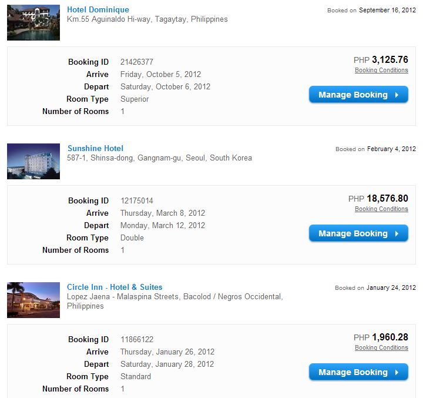Open the Hotel Dominique name link
423x398 pixels.
98,9
